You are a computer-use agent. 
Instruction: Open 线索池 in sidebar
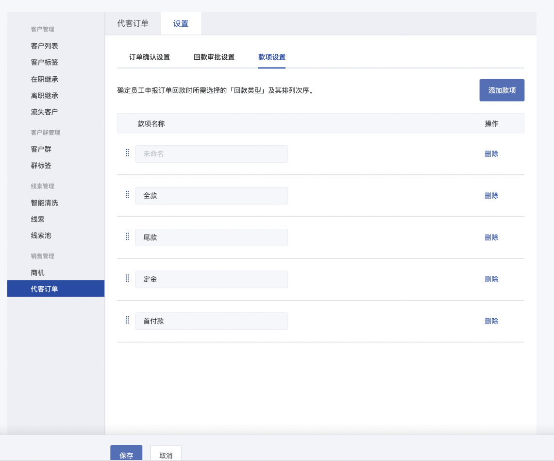41,236
